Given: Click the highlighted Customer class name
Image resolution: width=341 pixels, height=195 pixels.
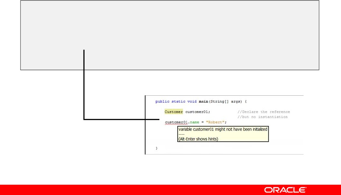Looking at the screenshot, I should [x=174, y=112].
